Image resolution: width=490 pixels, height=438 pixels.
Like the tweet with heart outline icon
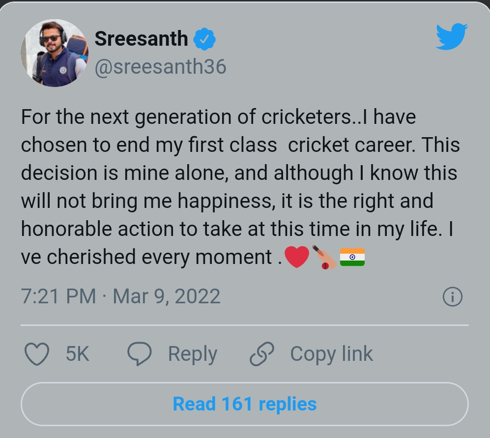(x=37, y=354)
